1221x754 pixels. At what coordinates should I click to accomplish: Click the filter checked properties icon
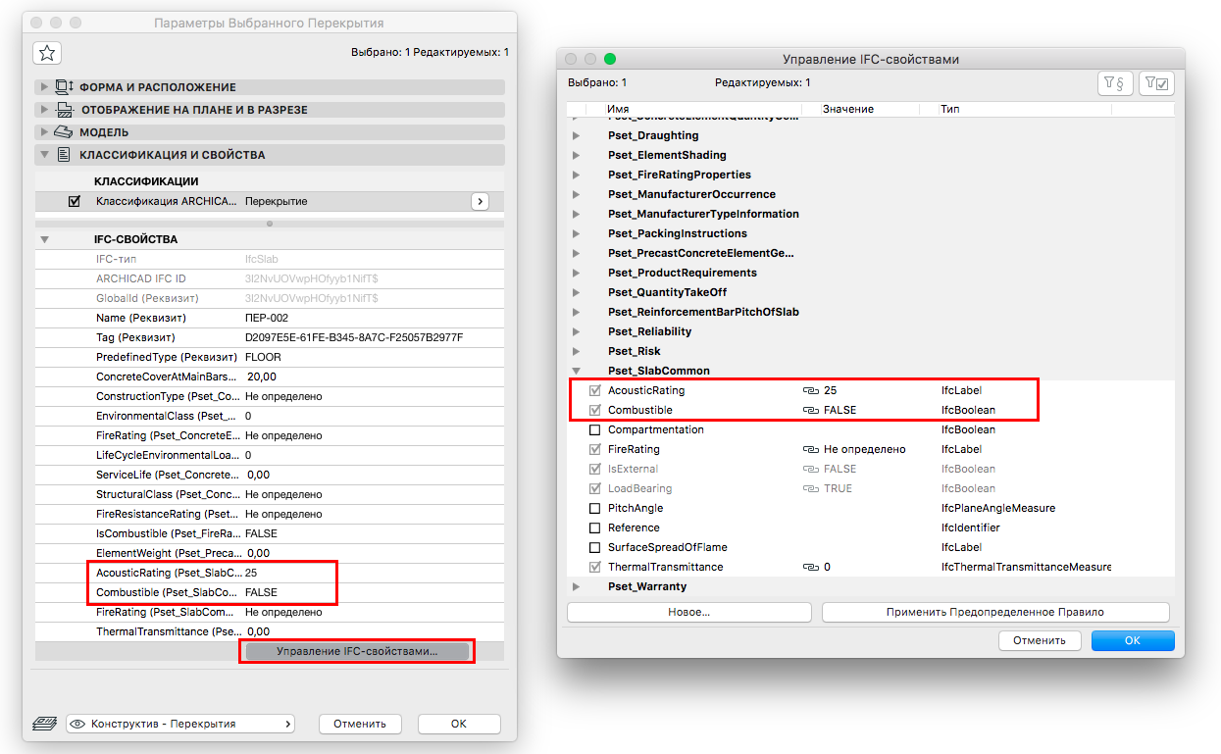point(1156,84)
